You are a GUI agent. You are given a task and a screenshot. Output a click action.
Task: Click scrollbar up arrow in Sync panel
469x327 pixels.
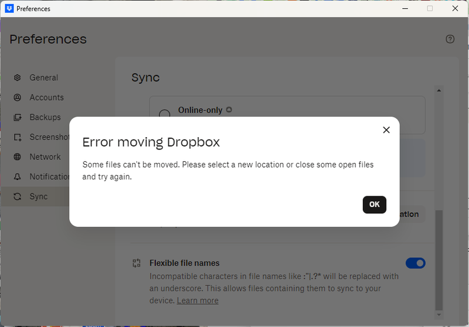click(439, 90)
